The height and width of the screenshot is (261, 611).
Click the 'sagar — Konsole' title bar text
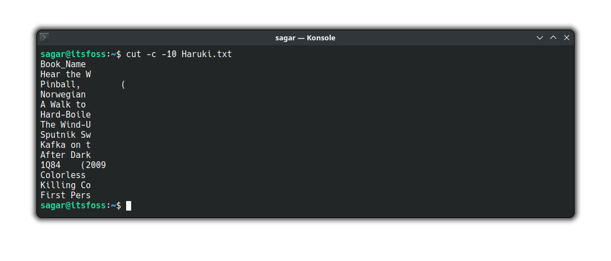(x=305, y=38)
